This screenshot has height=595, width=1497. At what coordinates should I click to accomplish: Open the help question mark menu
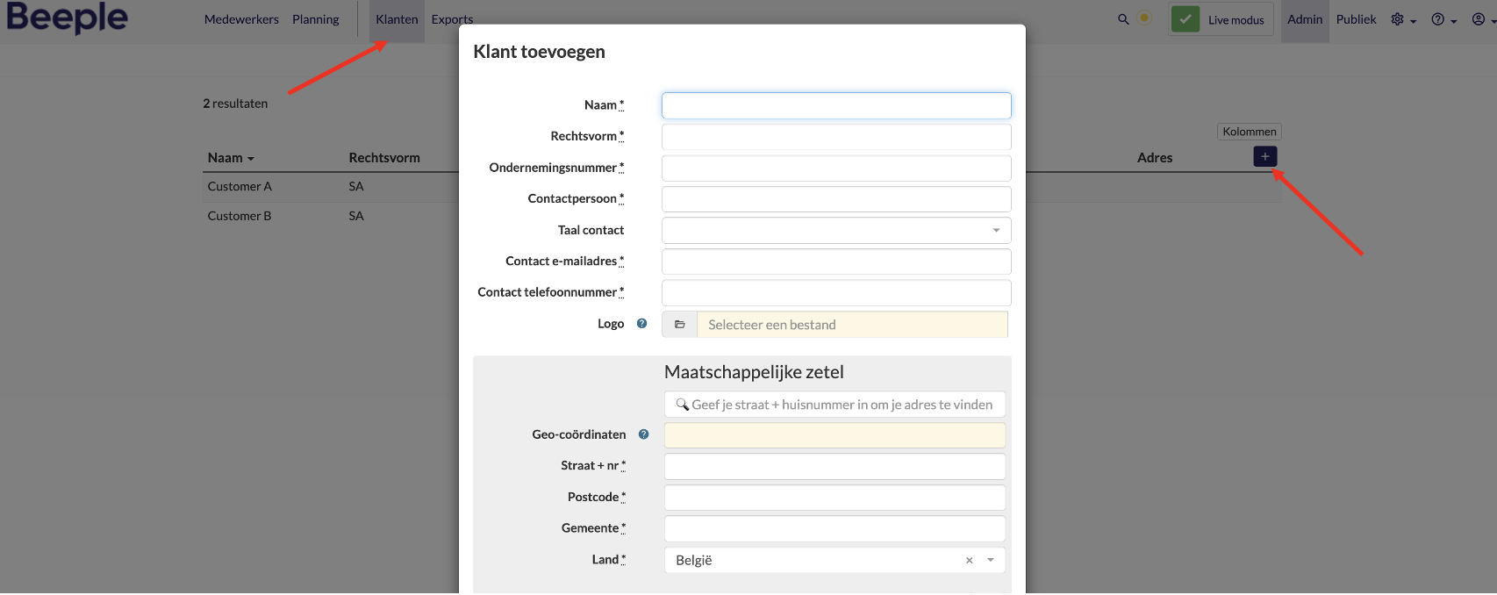pos(1443,19)
